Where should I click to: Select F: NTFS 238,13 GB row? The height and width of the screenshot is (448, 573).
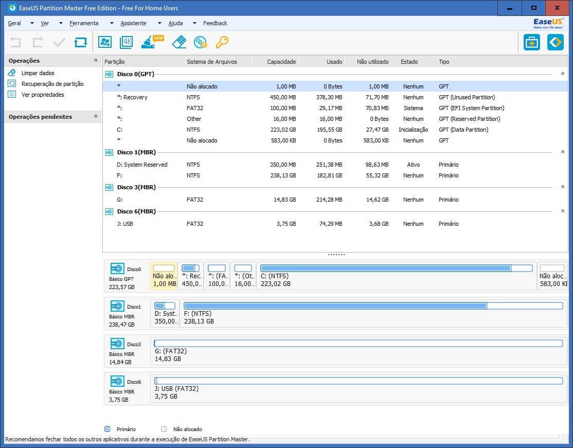pos(335,175)
